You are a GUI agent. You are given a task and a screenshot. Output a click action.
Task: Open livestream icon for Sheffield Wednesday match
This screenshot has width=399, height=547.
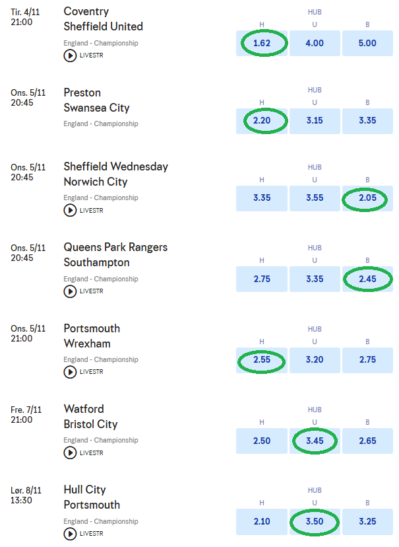pos(70,211)
